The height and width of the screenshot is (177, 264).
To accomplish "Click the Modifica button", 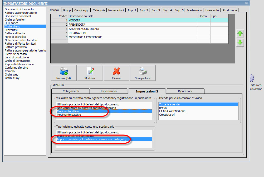I will [90, 73].
